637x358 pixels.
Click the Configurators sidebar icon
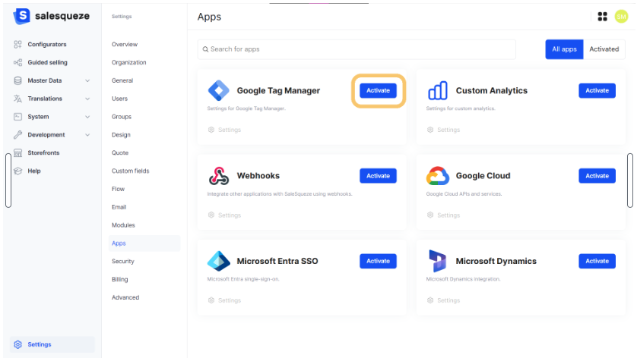pyautogui.click(x=18, y=44)
